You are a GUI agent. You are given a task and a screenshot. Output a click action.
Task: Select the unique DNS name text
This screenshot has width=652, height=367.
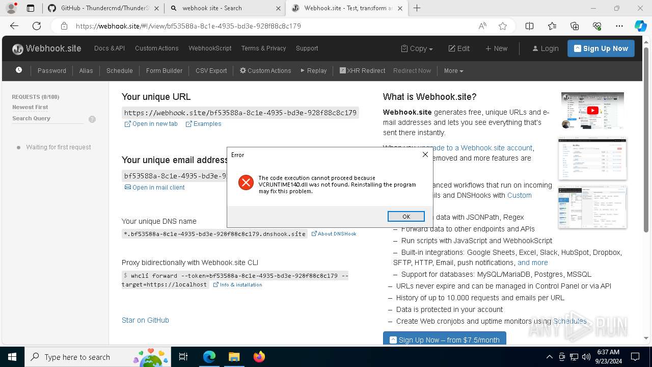tap(215, 234)
